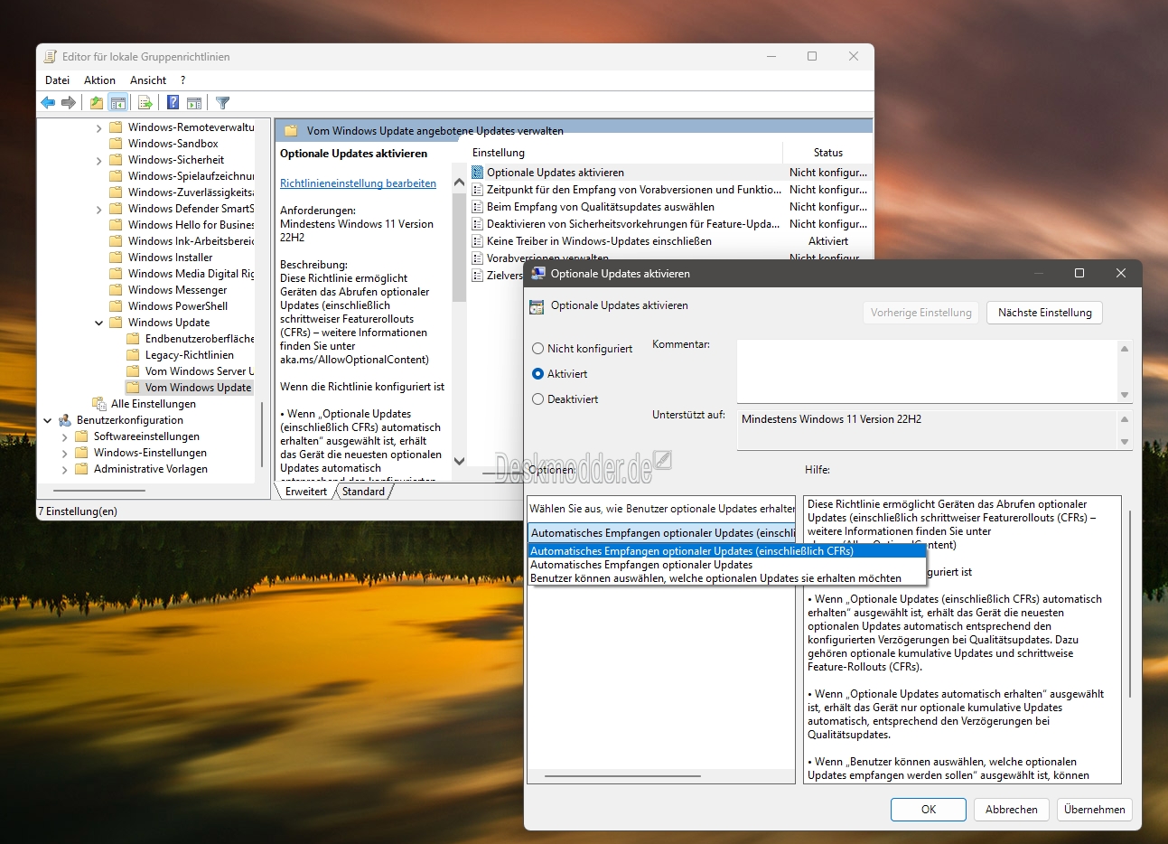Expand the Windows Defender SmartScreen node
Image resolution: width=1168 pixels, height=844 pixels.
(x=98, y=210)
